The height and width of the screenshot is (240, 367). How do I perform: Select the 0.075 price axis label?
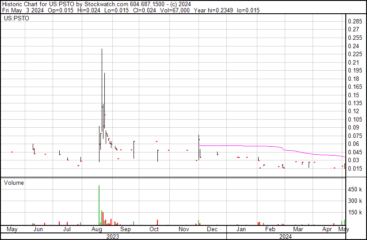point(355,136)
